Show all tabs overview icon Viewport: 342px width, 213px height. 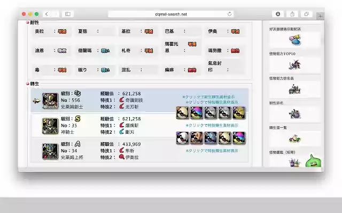coord(306,14)
